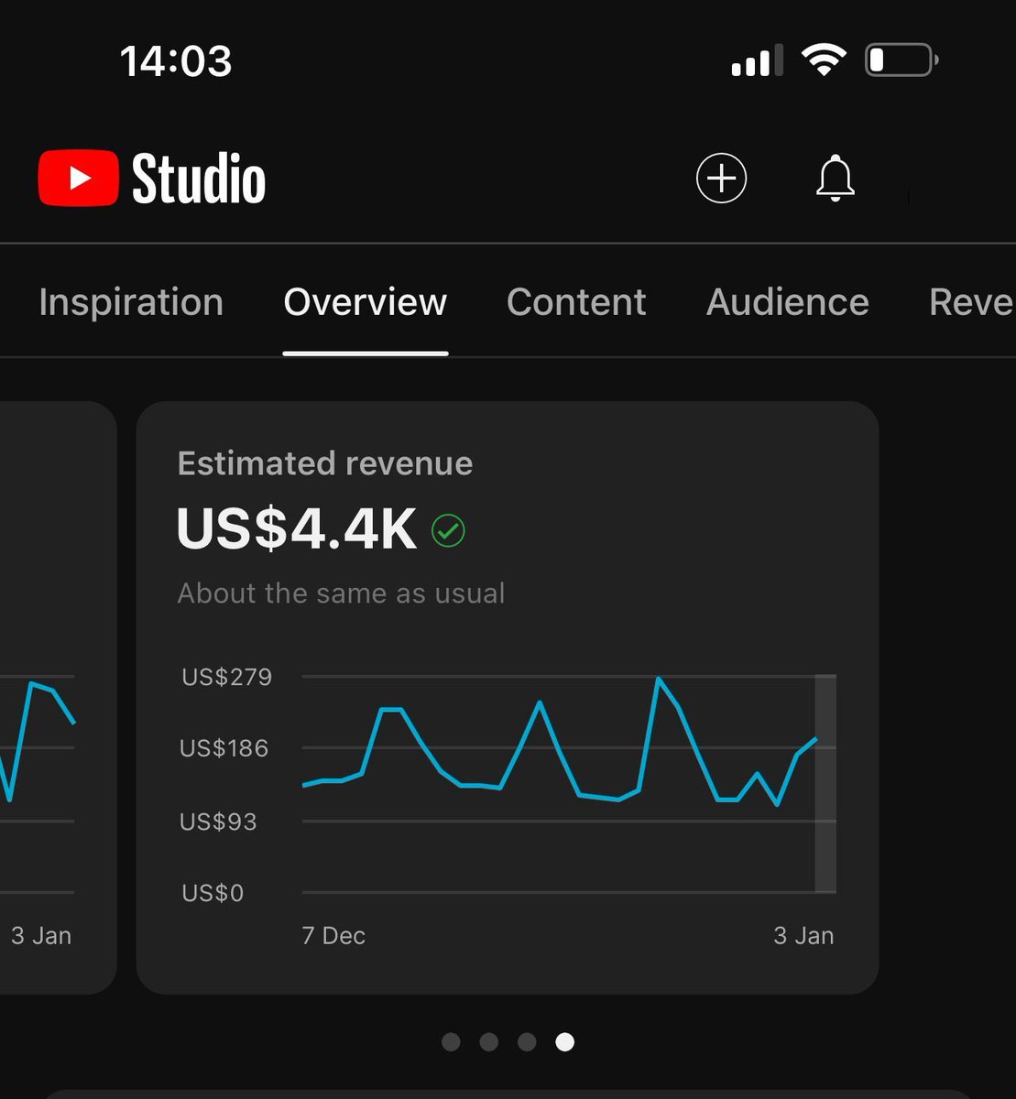1016x1099 pixels.
Task: Tap the Estimated revenue card heading
Action: (324, 463)
